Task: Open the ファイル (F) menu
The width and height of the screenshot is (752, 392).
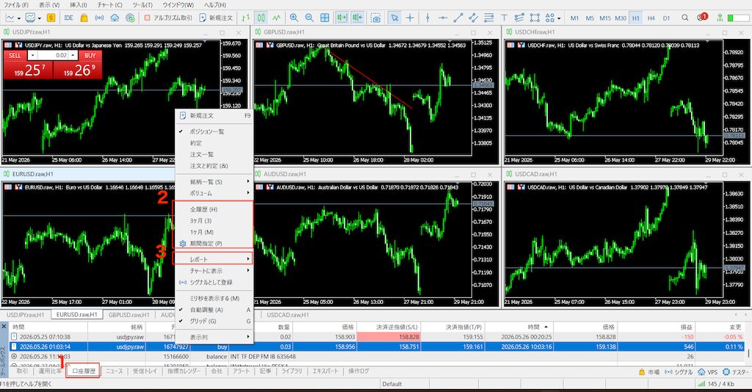Action: click(x=16, y=5)
